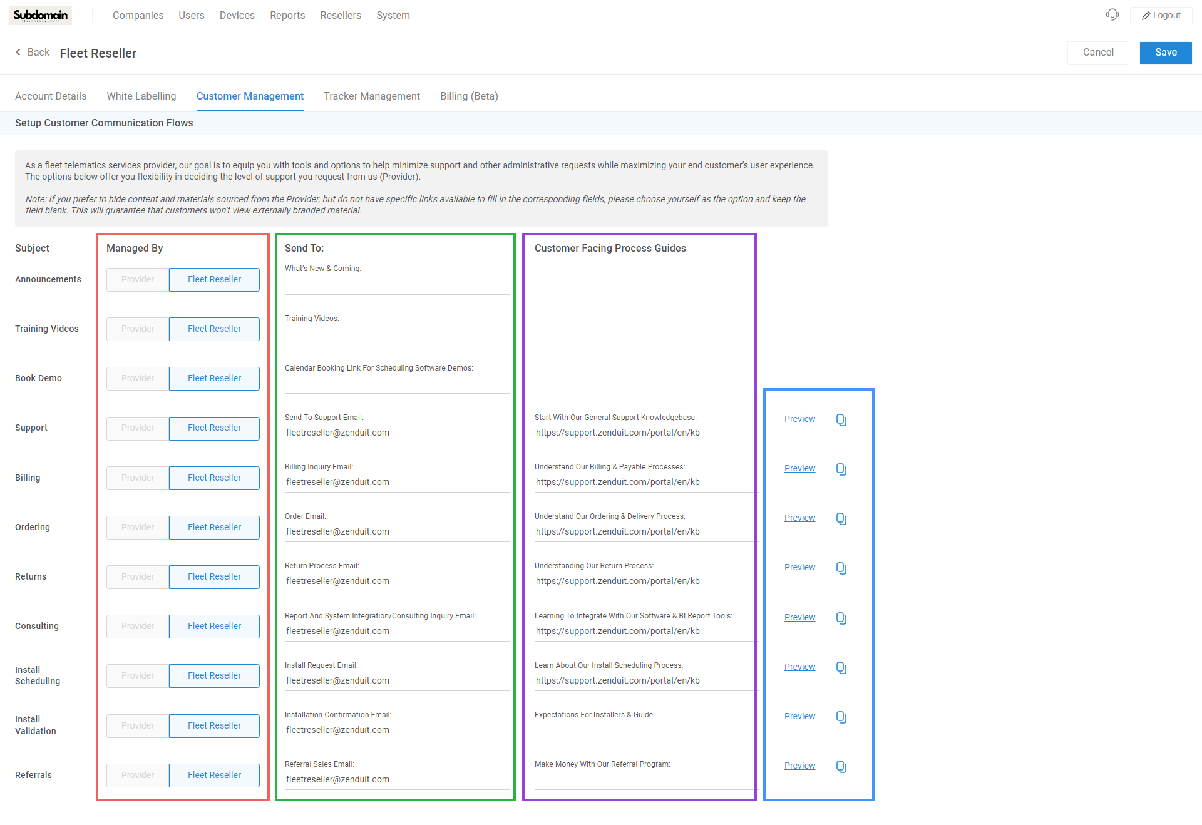Viewport: 1202px width, 825px height.
Task: Click the What's New & Coming field
Action: pyautogui.click(x=396, y=285)
